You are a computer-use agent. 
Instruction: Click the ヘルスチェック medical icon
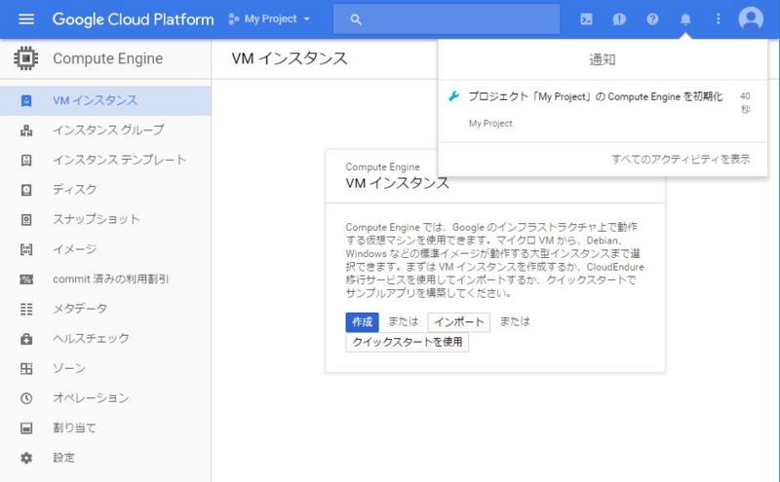pyautogui.click(x=26, y=339)
